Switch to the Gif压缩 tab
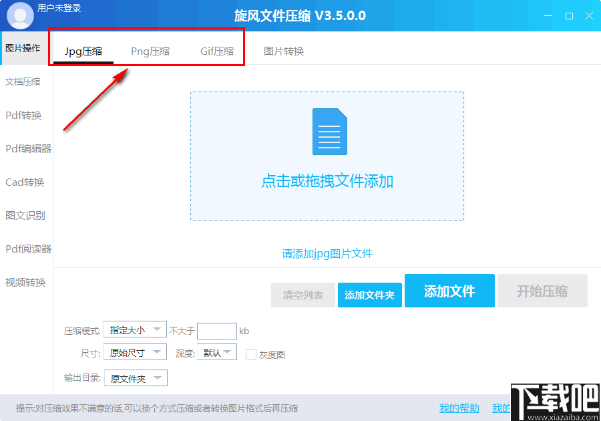 coord(217,51)
